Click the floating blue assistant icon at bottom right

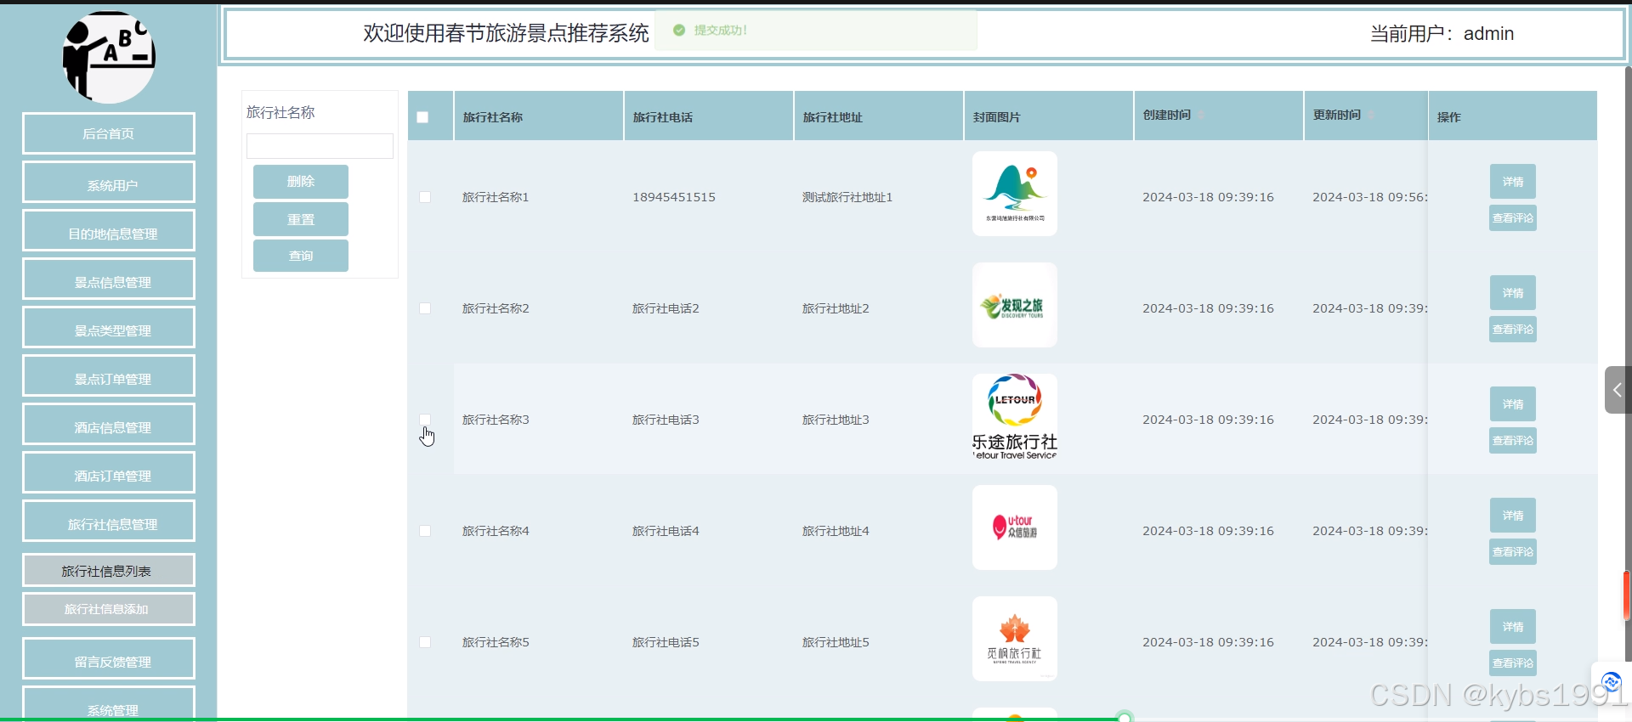pos(1611,682)
